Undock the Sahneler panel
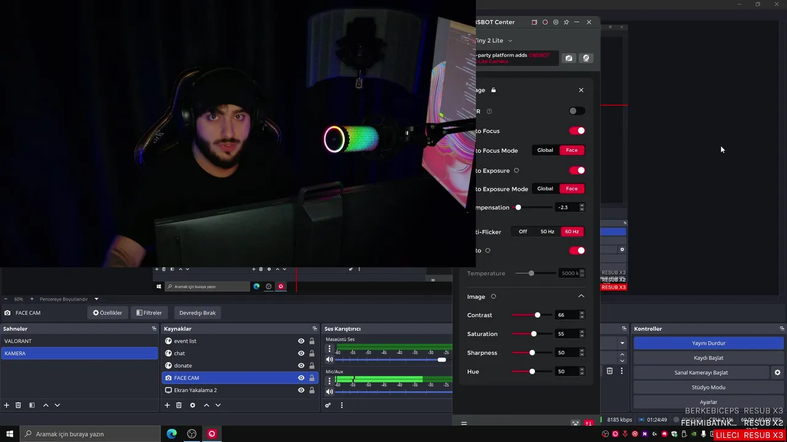787x442 pixels. point(154,328)
